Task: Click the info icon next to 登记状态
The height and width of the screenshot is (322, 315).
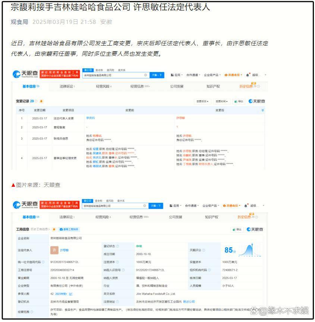Action: (x=117, y=246)
